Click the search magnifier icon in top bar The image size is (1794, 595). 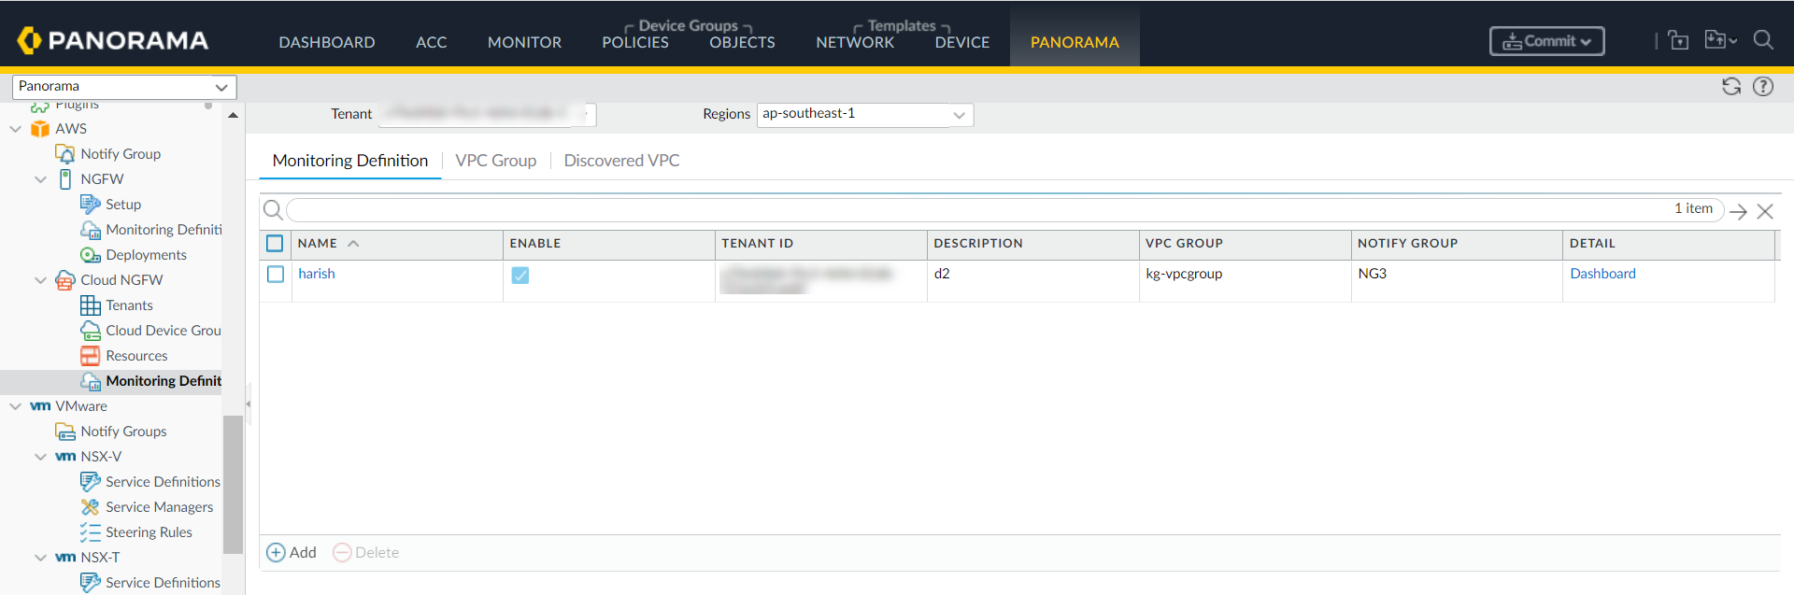pos(1762,40)
